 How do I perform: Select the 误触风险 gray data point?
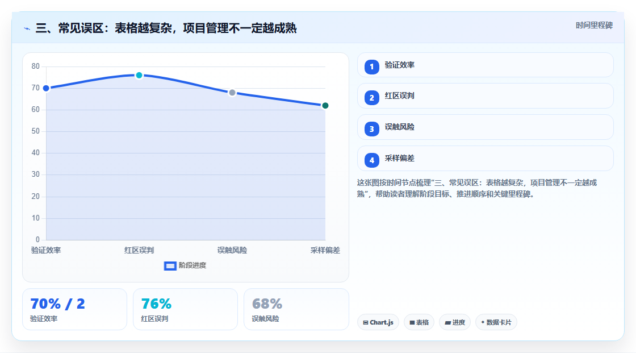pyautogui.click(x=232, y=93)
